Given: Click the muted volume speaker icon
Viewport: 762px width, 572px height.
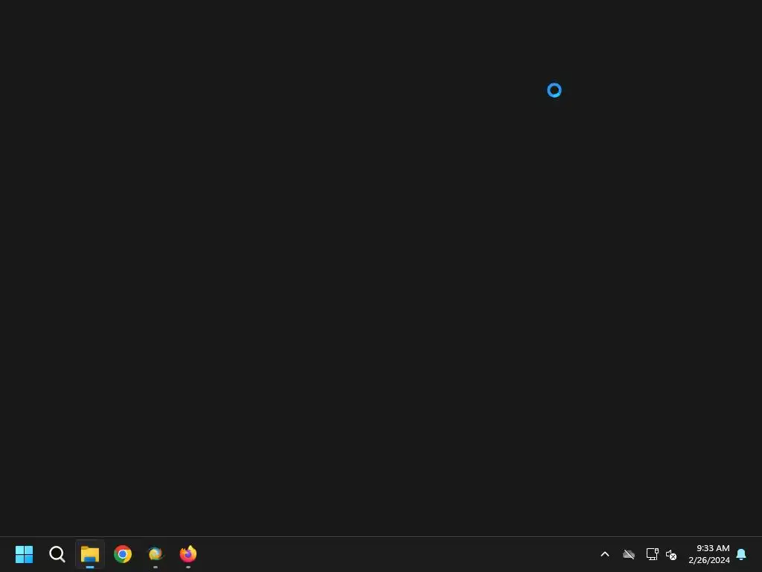Looking at the screenshot, I should pos(671,554).
